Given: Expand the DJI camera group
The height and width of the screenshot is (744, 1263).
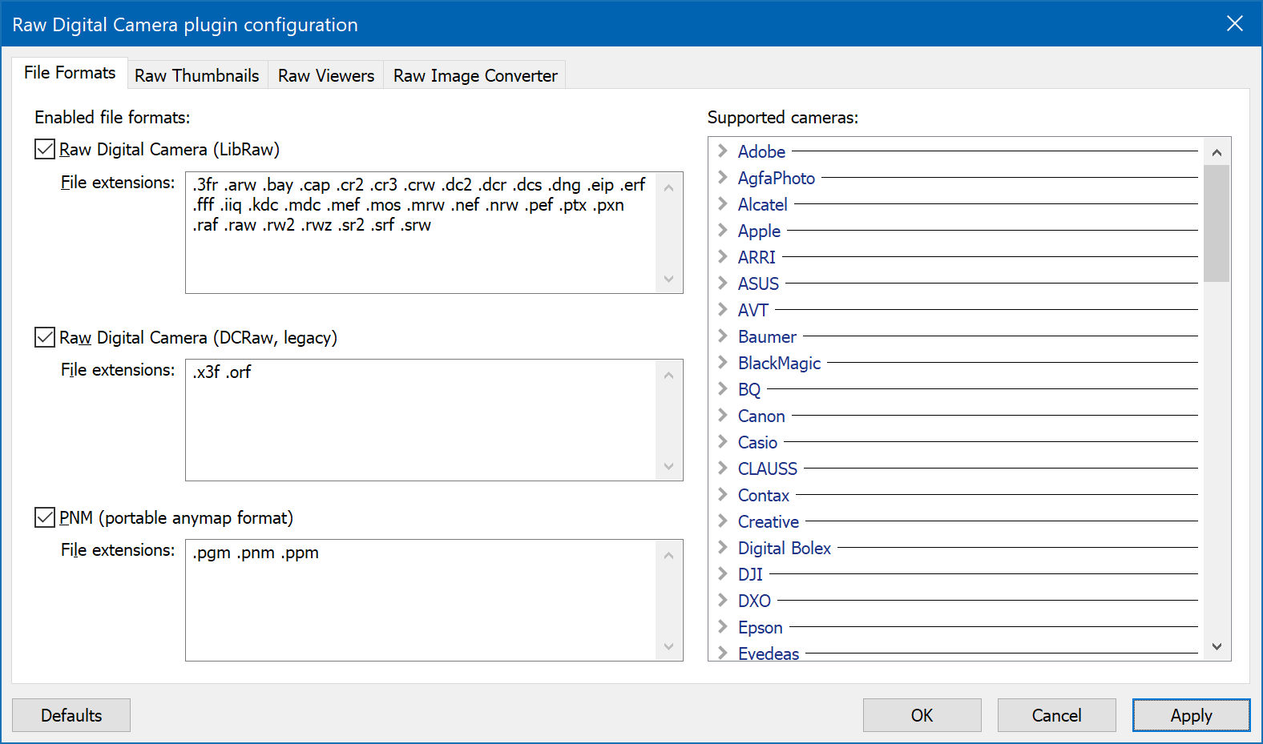Looking at the screenshot, I should click(x=722, y=573).
